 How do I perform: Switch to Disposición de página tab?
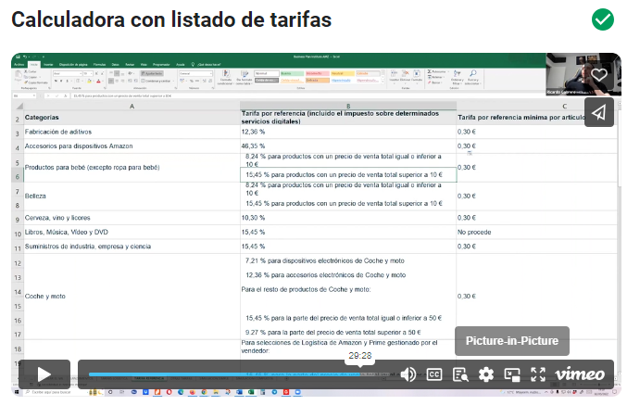pyautogui.click(x=73, y=65)
